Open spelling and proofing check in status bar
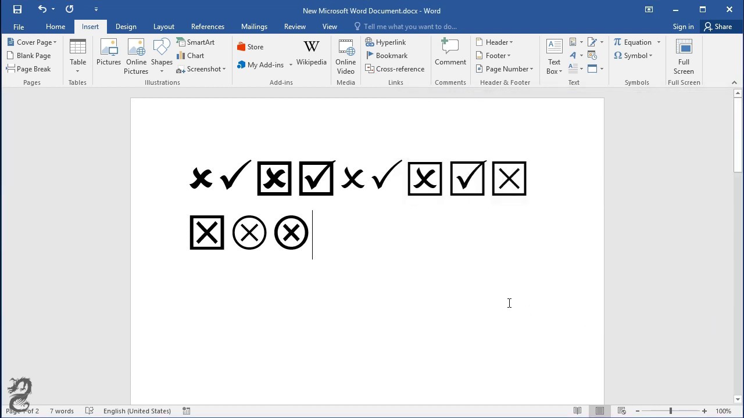 [x=90, y=411]
